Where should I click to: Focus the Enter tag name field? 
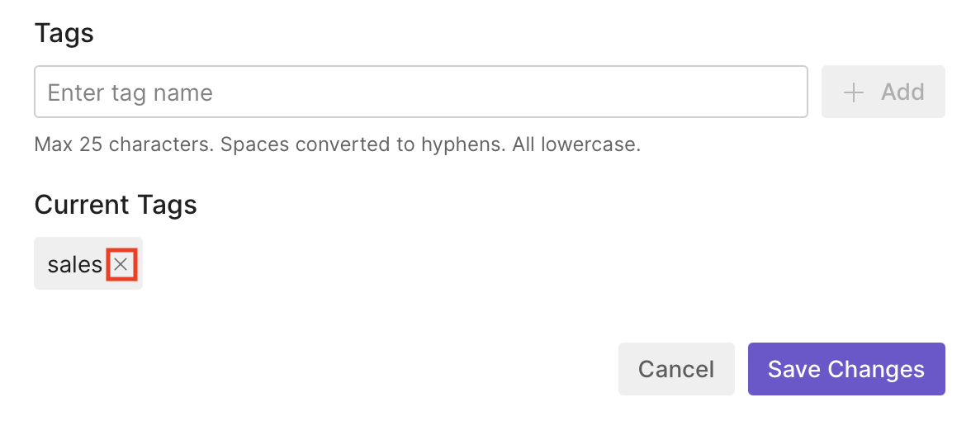tap(420, 92)
